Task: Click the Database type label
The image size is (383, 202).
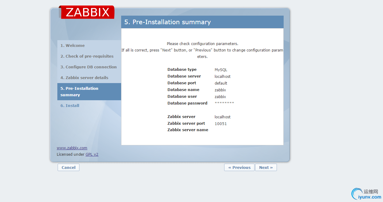Action: pos(182,70)
